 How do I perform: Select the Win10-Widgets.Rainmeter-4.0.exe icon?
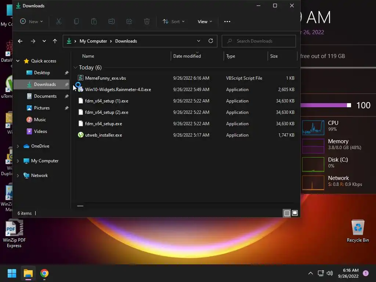click(80, 89)
